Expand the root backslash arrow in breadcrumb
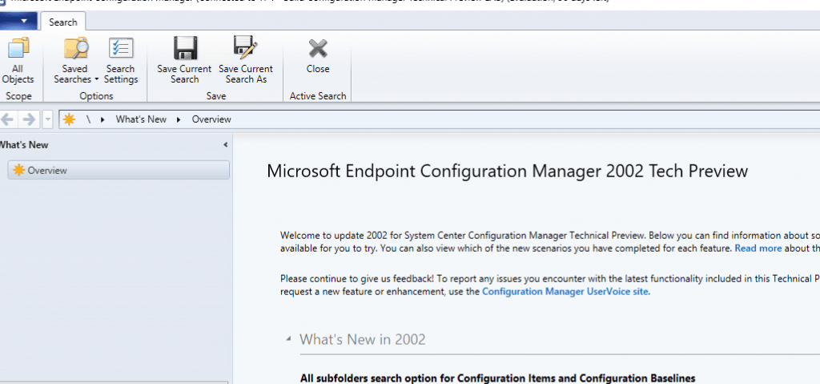This screenshot has width=820, height=384. click(x=103, y=119)
